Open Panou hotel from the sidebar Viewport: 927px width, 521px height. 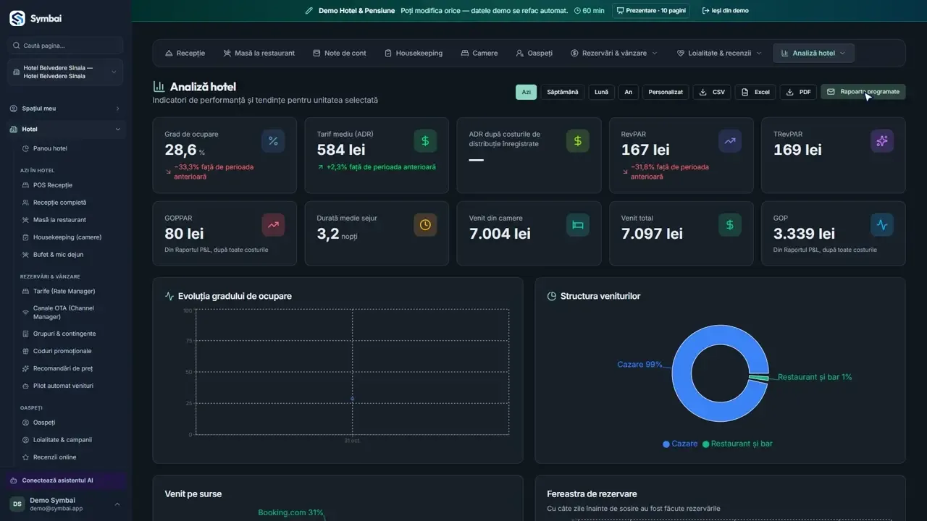(50, 148)
